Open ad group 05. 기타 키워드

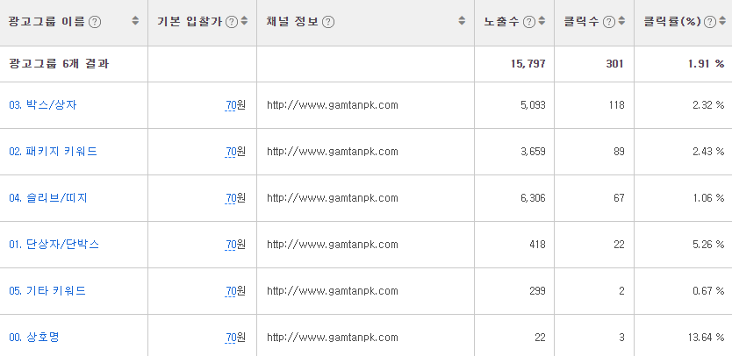[x=47, y=291]
